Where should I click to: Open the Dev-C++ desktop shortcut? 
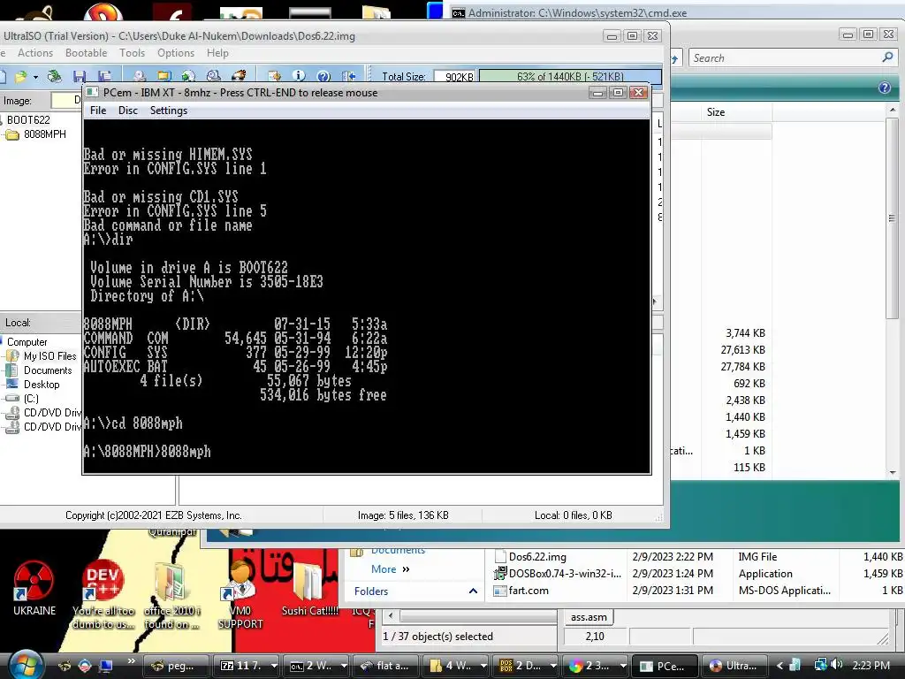click(103, 595)
